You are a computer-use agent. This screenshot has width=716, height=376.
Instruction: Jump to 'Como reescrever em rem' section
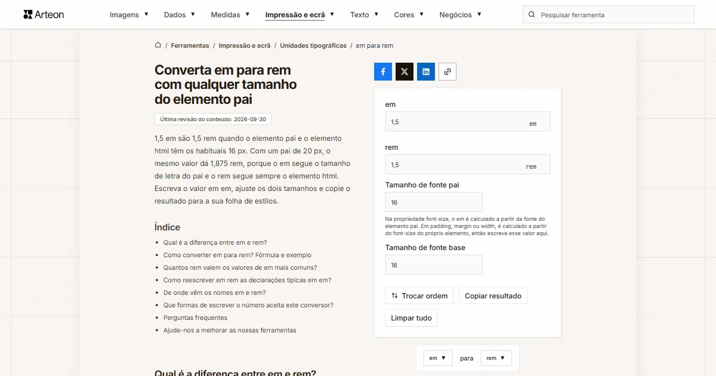[x=247, y=280]
